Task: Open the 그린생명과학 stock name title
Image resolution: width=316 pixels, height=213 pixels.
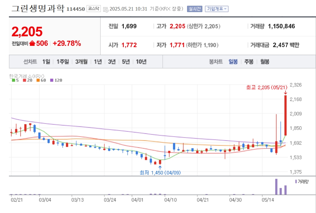Action: click(38, 9)
